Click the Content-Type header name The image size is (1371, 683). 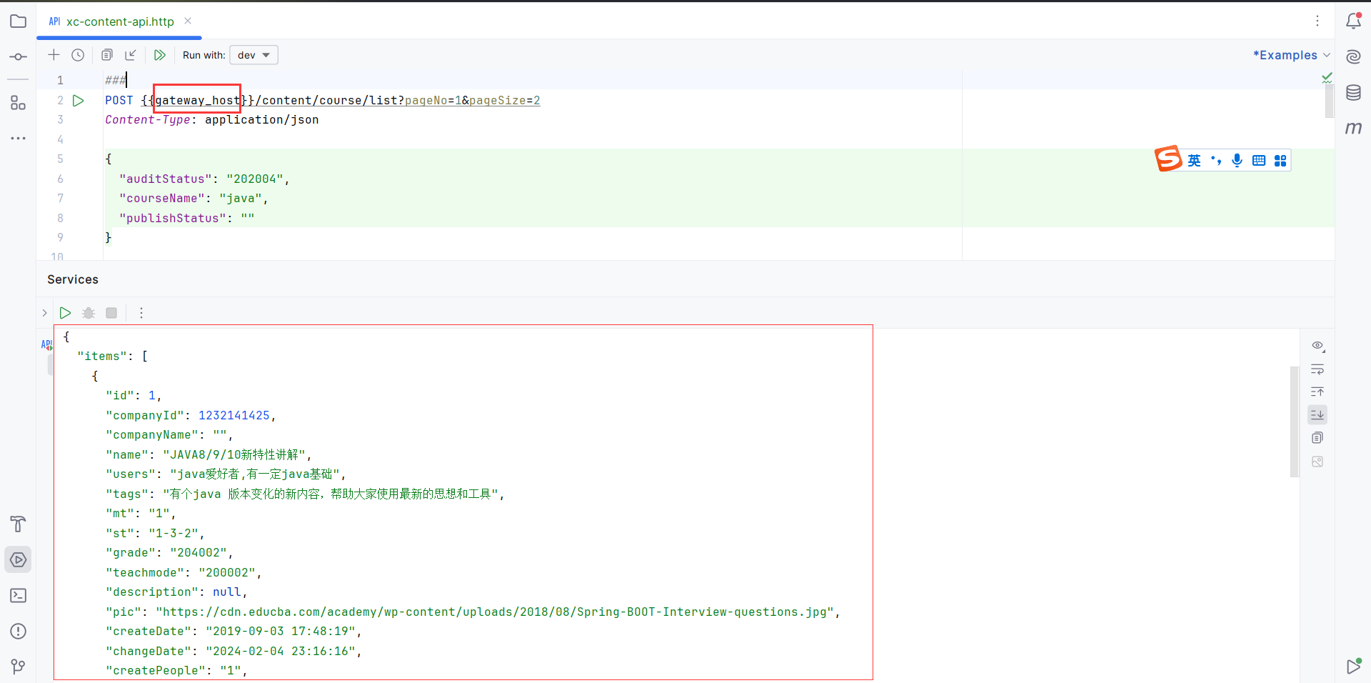148,120
